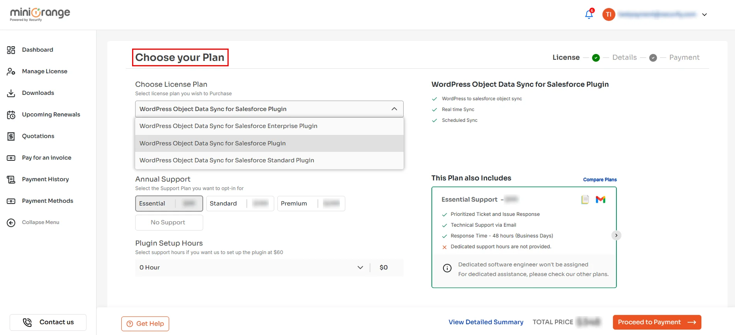Click the Contact us button
Image resolution: width=735 pixels, height=335 pixels.
tap(48, 322)
